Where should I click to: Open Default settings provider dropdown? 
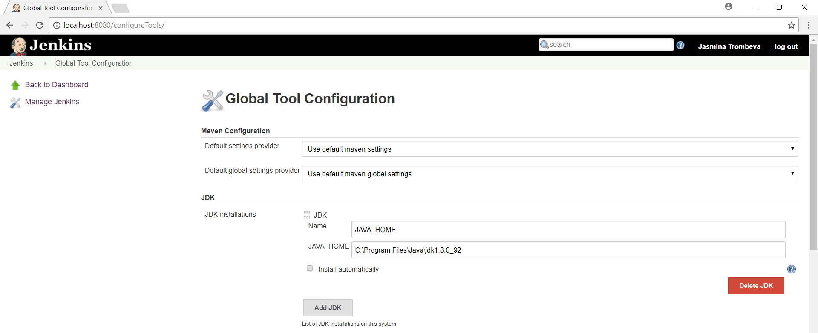(x=550, y=149)
